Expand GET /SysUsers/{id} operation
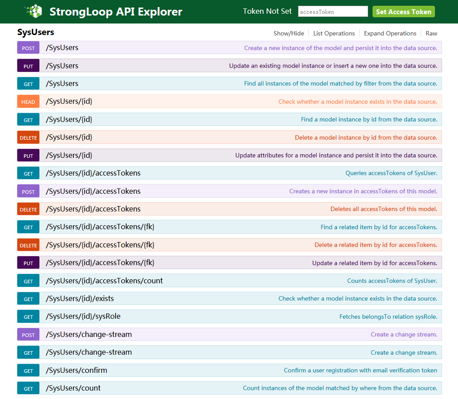This screenshot has width=458, height=399. tap(69, 119)
